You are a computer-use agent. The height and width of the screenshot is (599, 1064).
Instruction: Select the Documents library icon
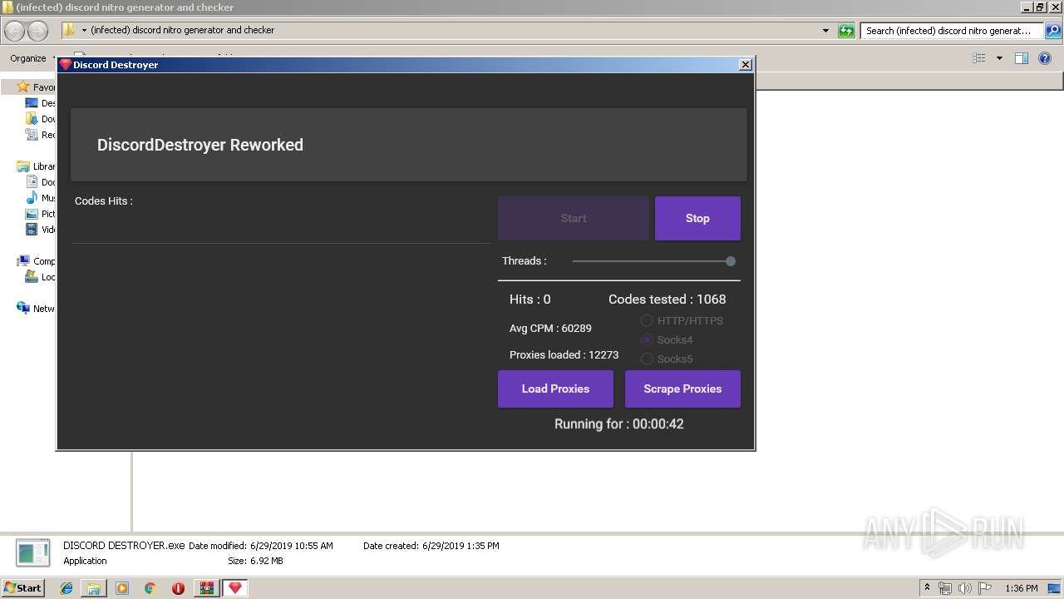click(x=32, y=182)
